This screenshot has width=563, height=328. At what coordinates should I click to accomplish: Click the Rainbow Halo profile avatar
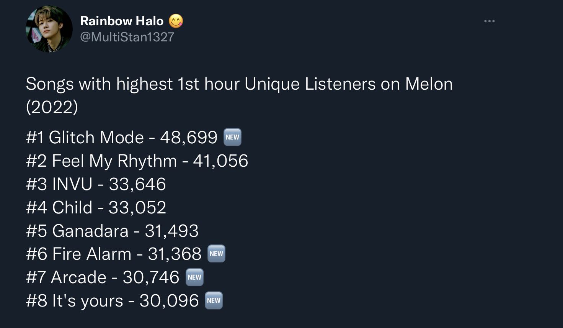[x=49, y=29]
